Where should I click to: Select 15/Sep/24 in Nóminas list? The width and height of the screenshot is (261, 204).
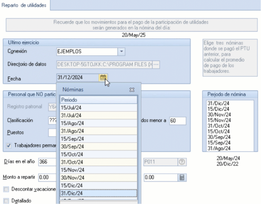click(99, 139)
